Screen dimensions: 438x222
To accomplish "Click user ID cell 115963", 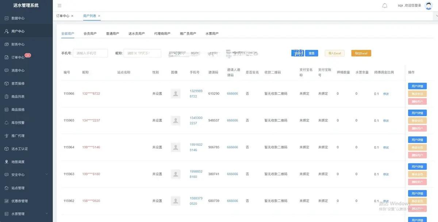I will tap(69, 174).
